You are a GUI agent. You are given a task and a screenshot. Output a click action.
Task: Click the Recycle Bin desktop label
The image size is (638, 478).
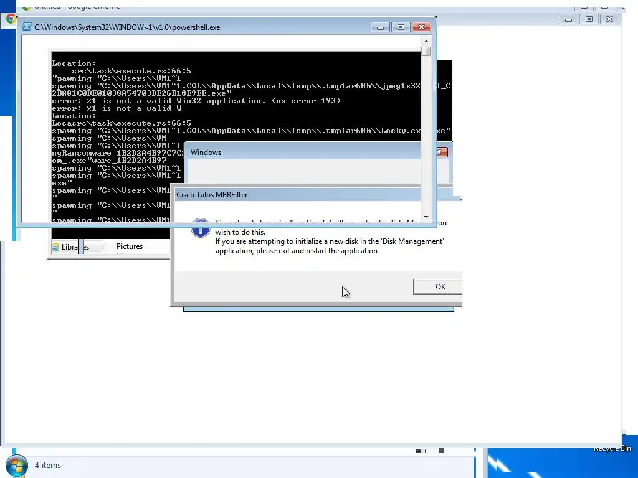[x=612, y=448]
